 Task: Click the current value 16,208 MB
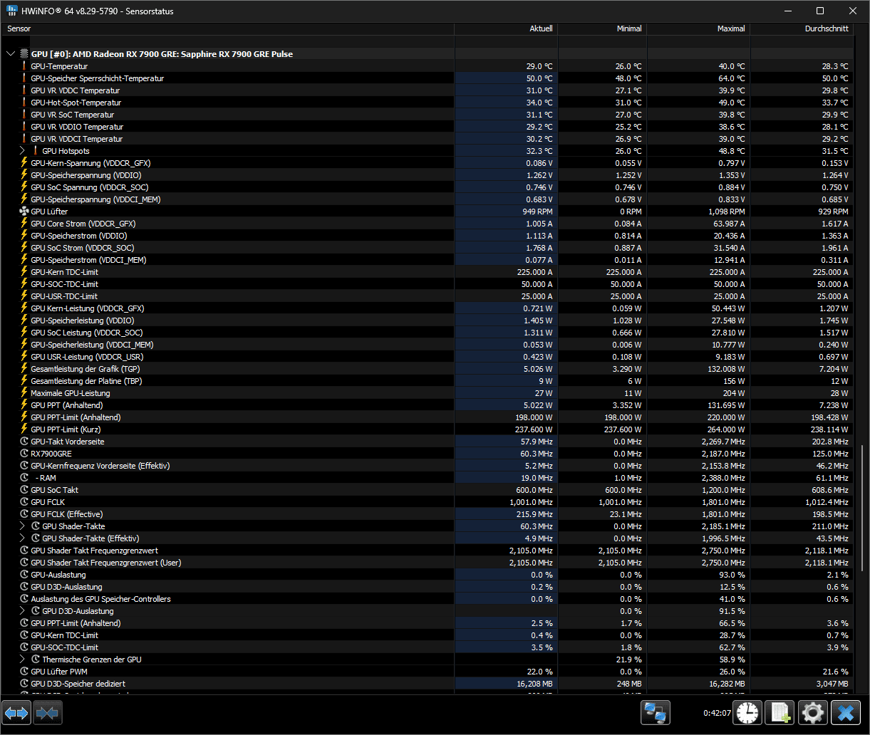(536, 684)
